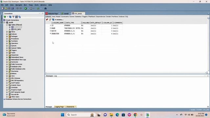This screenshot has height=118, width=210.
Task: Open the Run menu
Action: tap(25, 5)
